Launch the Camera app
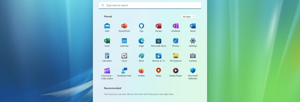Screen dimensions: 300x102 tap(193, 57)
